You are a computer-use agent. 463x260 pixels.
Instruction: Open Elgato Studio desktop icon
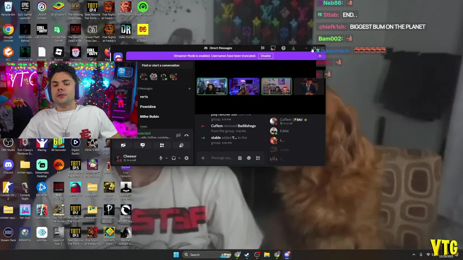click(x=75, y=147)
